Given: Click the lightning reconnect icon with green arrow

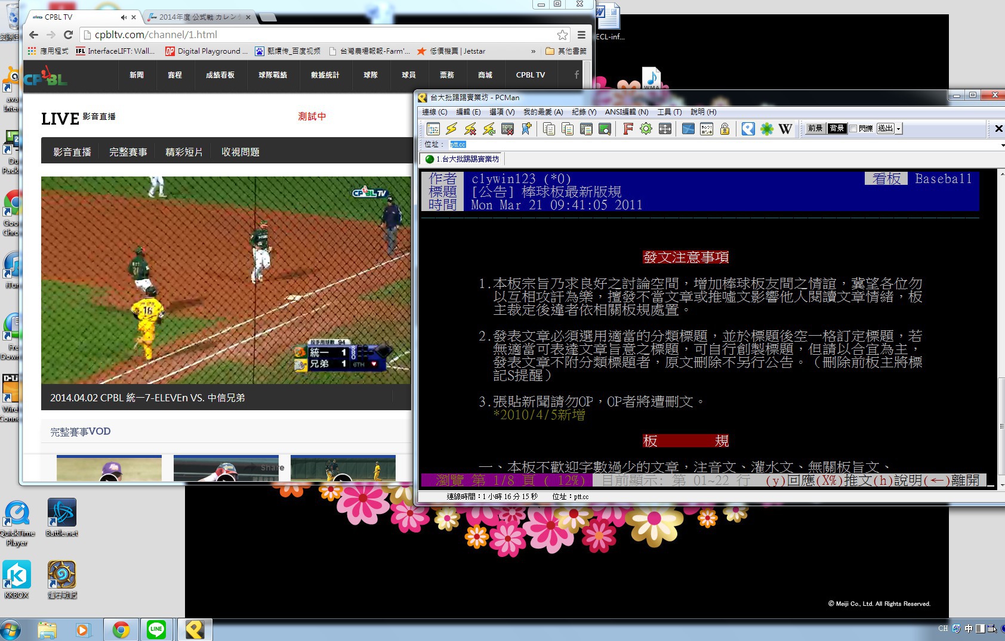Looking at the screenshot, I should [489, 129].
